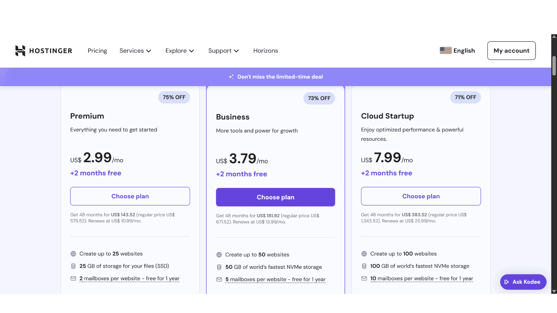Choose the Premium plan
Viewport: 557px width, 313px height.
(x=130, y=196)
